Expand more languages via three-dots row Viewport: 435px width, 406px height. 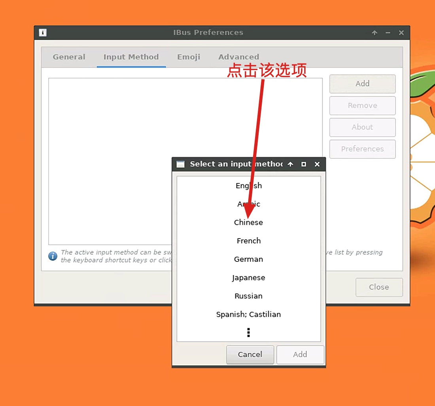pos(249,333)
